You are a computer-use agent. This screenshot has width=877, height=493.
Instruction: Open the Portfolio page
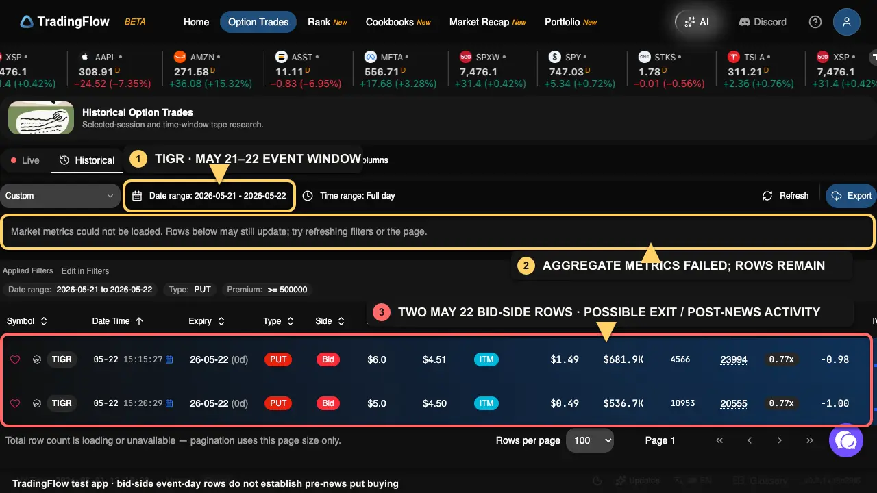pyautogui.click(x=570, y=22)
